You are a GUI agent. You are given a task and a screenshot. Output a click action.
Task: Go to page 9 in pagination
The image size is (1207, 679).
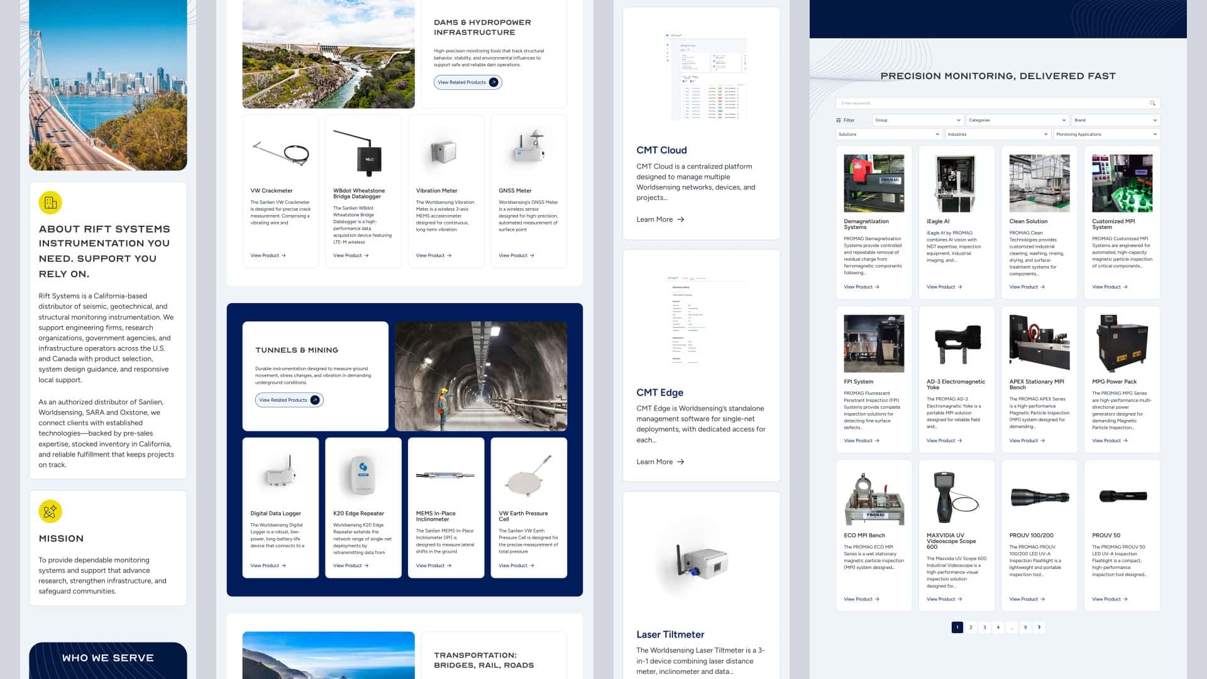pyautogui.click(x=1025, y=627)
